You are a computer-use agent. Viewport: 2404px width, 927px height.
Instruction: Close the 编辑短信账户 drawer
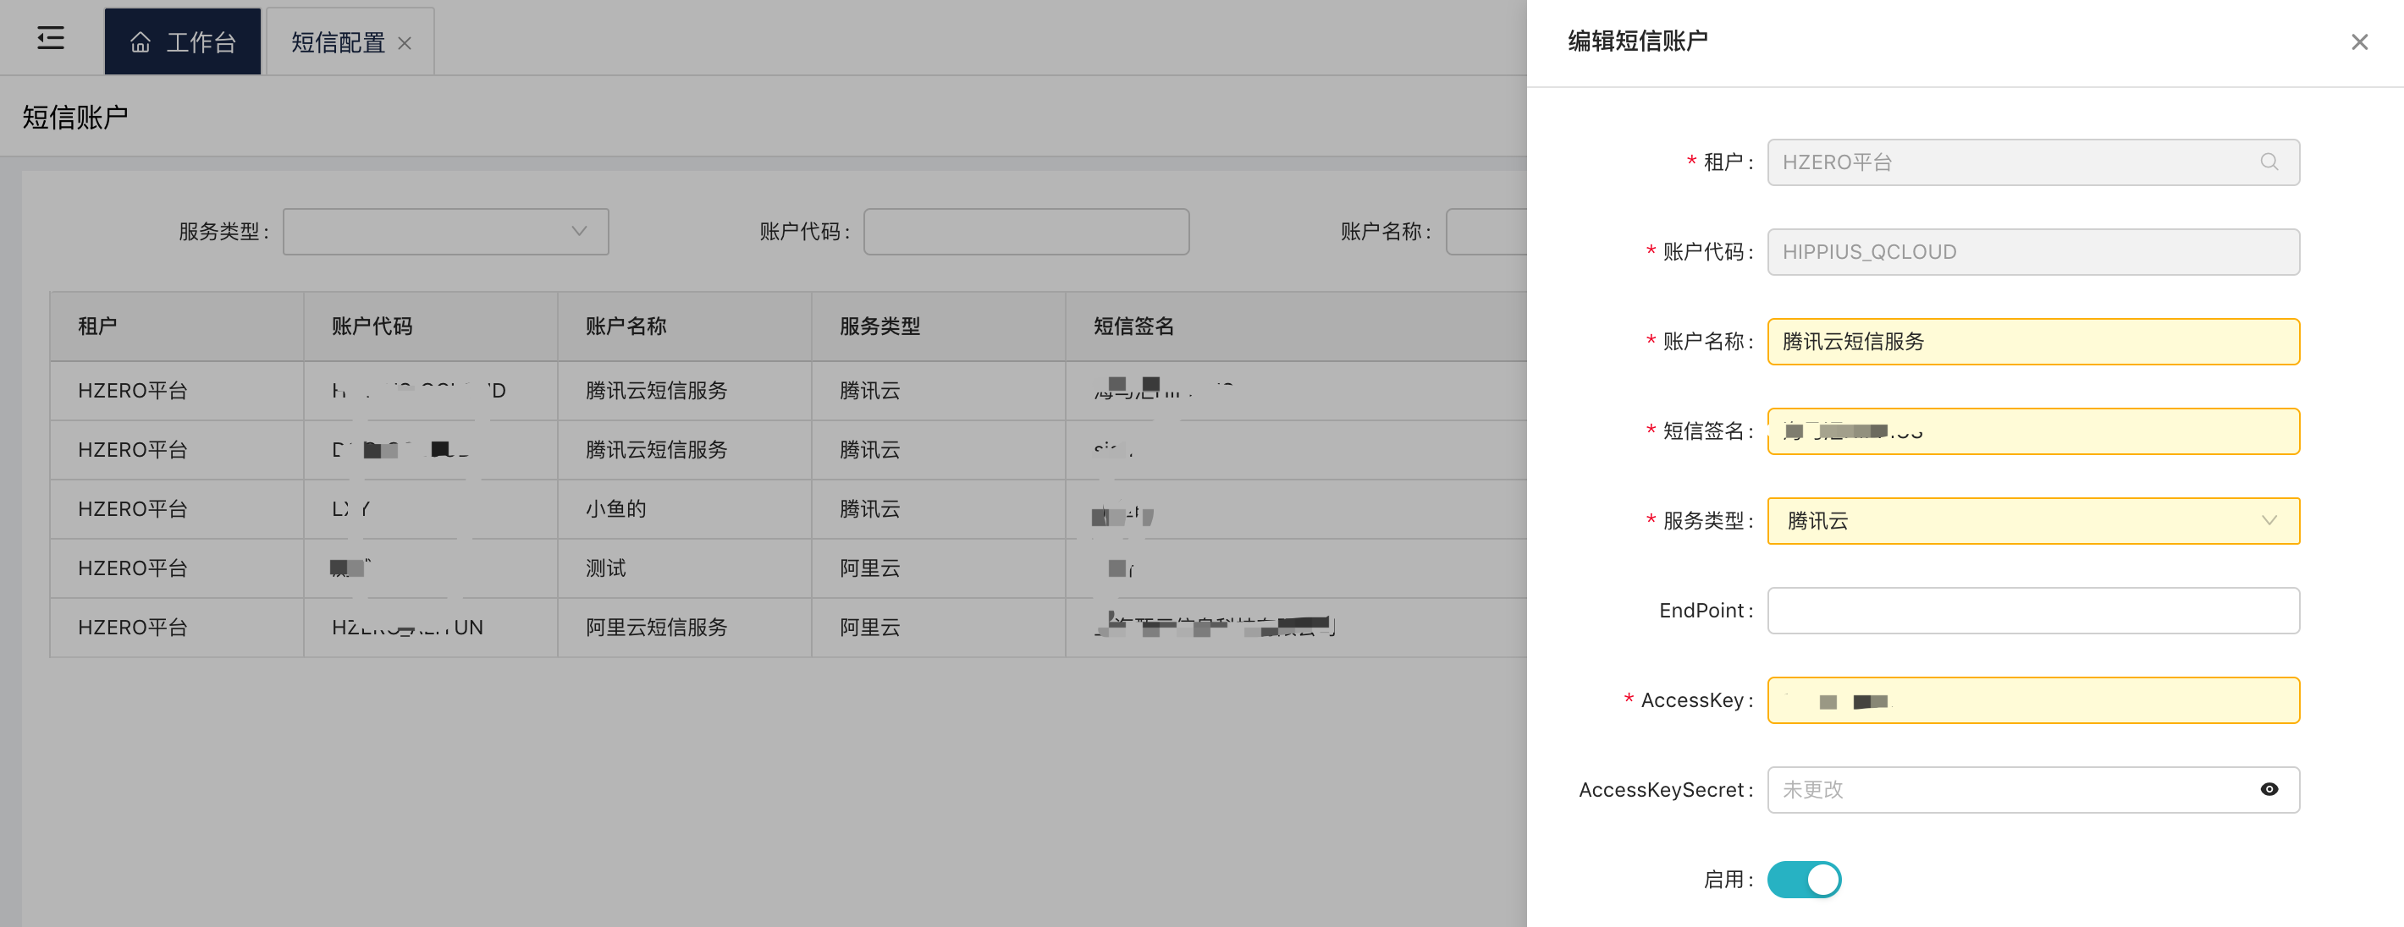point(2359,42)
